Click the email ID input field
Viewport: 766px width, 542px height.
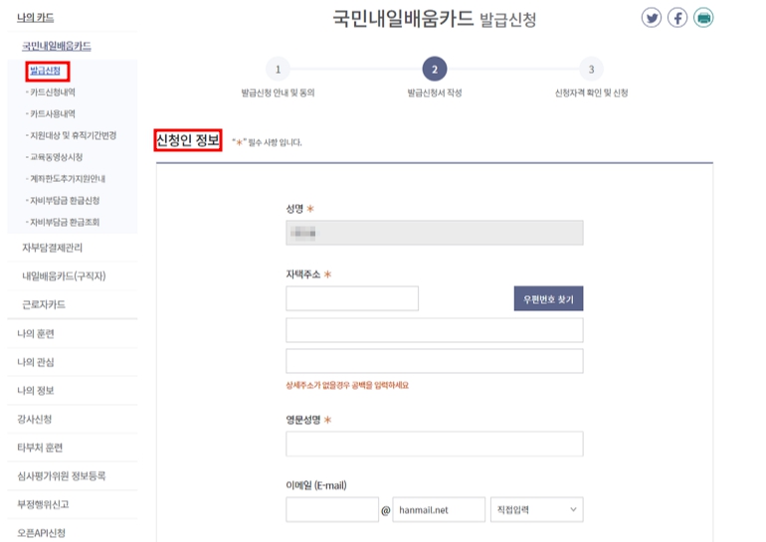point(332,510)
